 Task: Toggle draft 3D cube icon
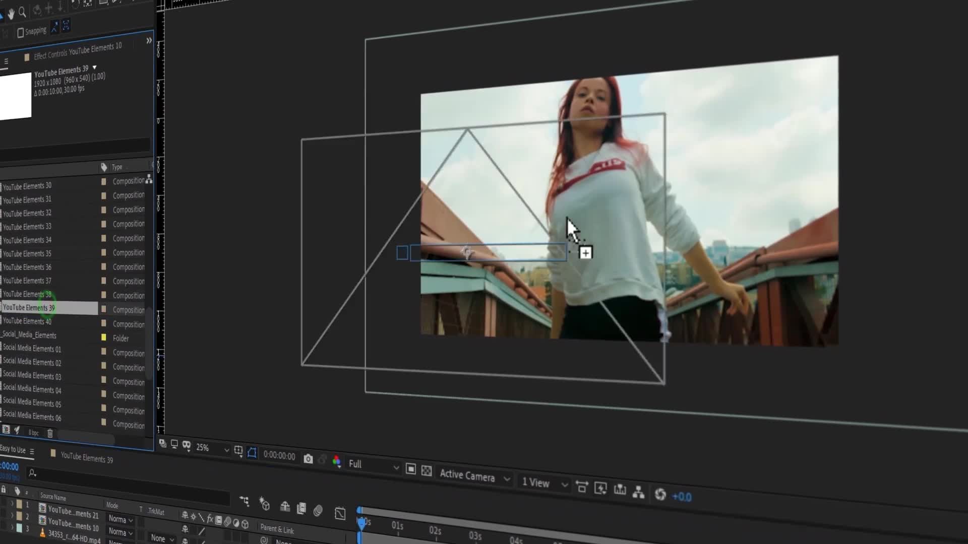(x=264, y=504)
